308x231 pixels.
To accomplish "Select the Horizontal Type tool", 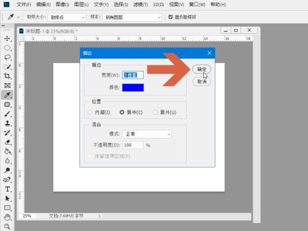I will [x=7, y=189].
